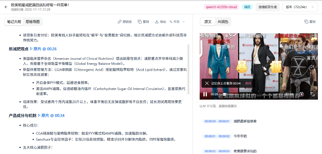322x154 pixels.
Task: Dismiss the last-watched position notice
Action: point(207,83)
